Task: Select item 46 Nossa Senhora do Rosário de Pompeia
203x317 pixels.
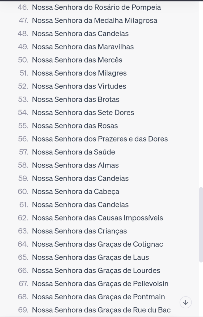Action: [x=96, y=7]
